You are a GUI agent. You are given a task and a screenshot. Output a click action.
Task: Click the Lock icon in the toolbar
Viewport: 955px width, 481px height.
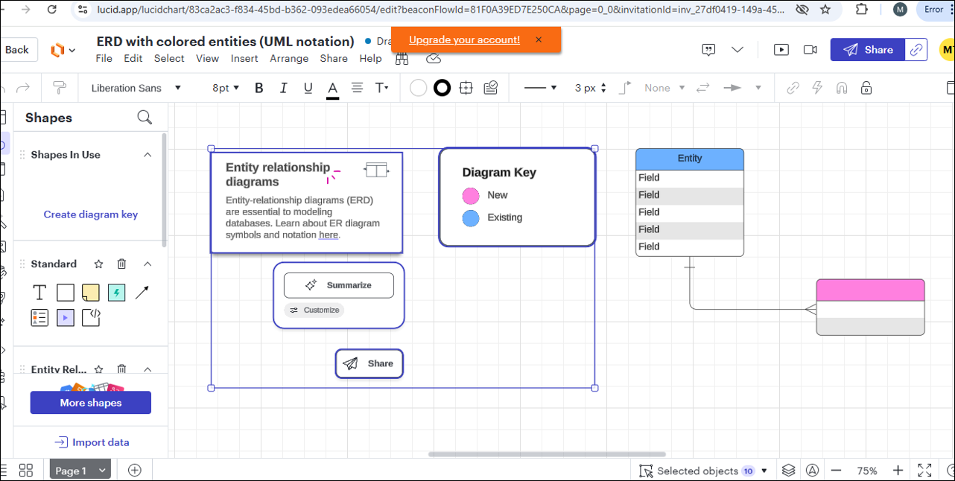(866, 87)
